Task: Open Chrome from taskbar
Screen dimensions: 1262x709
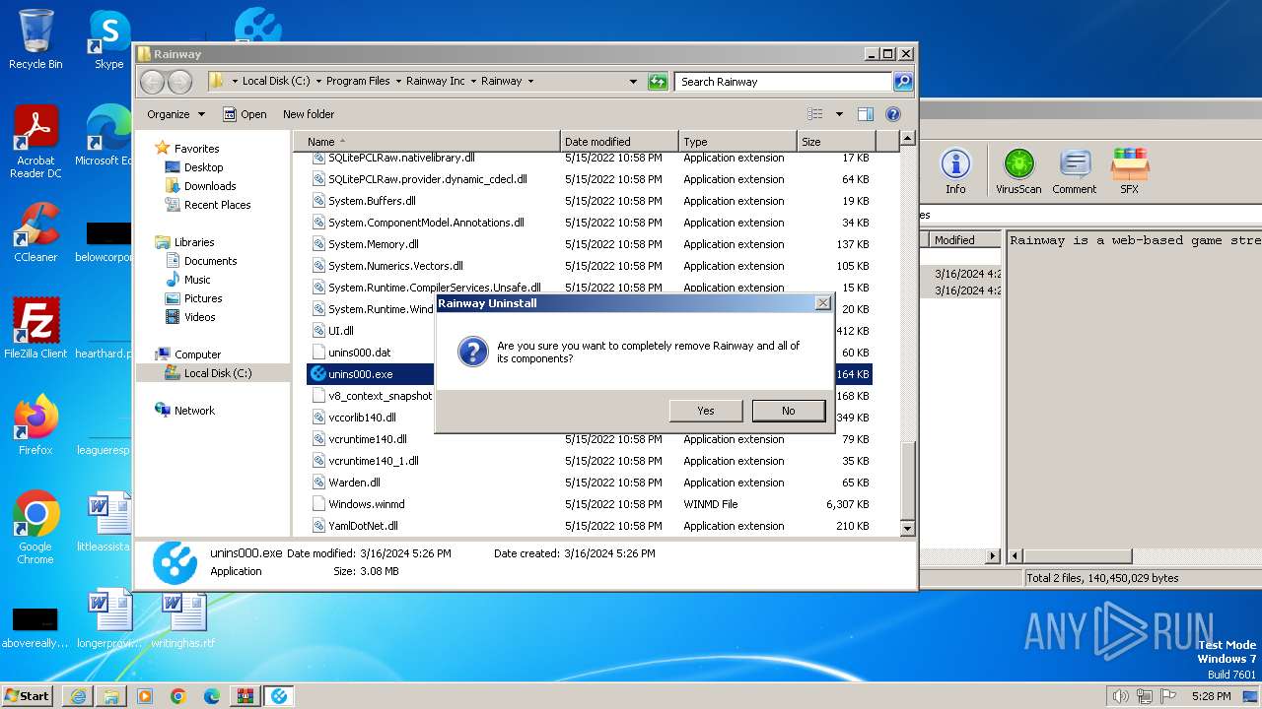Action: [x=178, y=696]
